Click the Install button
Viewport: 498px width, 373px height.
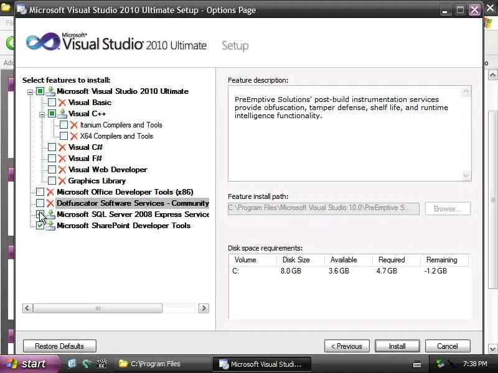[x=397, y=346]
